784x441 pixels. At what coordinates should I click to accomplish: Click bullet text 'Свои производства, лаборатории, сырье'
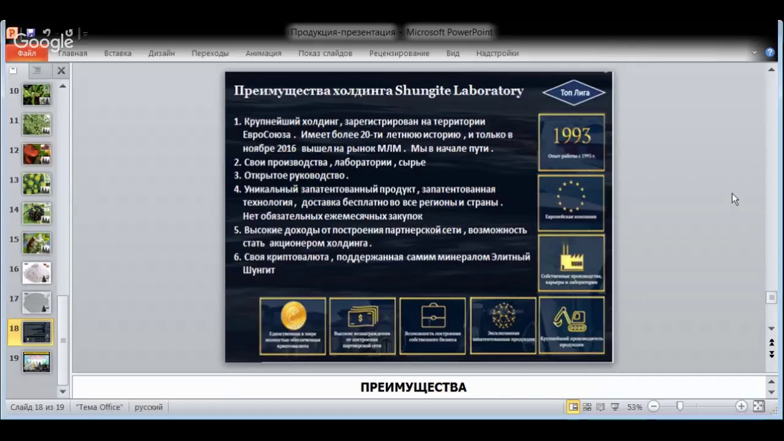[334, 162]
